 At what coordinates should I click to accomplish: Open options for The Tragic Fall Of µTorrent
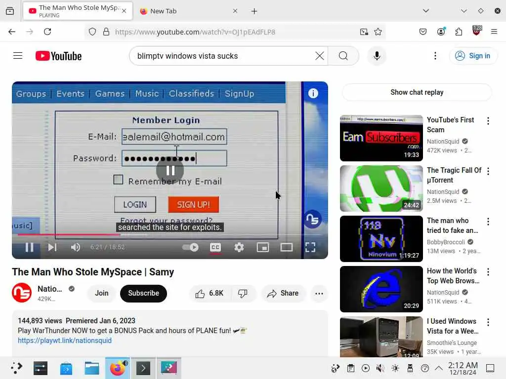click(x=488, y=171)
